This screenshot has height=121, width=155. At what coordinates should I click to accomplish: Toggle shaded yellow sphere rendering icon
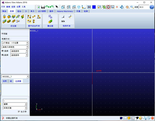[141, 118]
